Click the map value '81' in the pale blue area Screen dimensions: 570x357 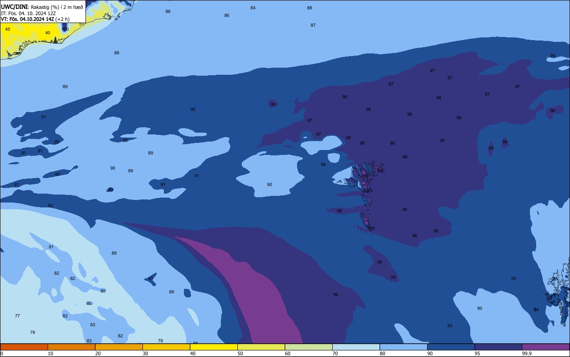point(51,247)
